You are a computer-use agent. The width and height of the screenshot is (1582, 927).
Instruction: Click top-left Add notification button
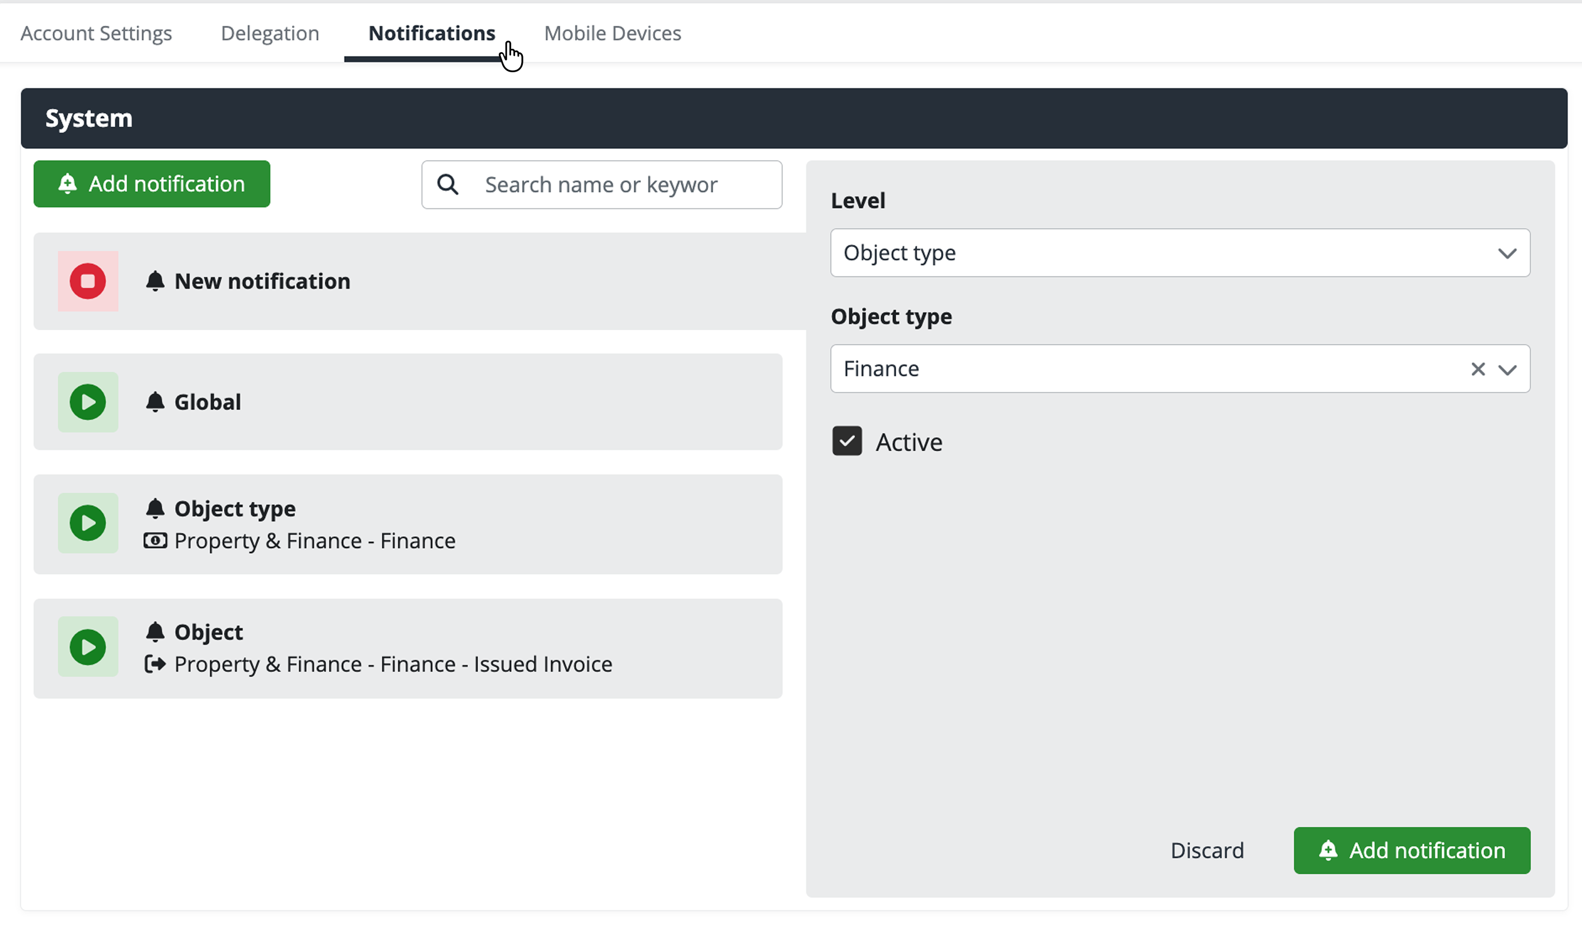[x=152, y=184]
